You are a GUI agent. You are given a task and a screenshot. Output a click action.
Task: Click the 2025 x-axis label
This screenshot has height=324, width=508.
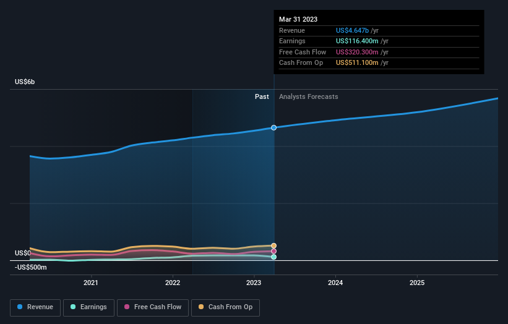coord(417,283)
